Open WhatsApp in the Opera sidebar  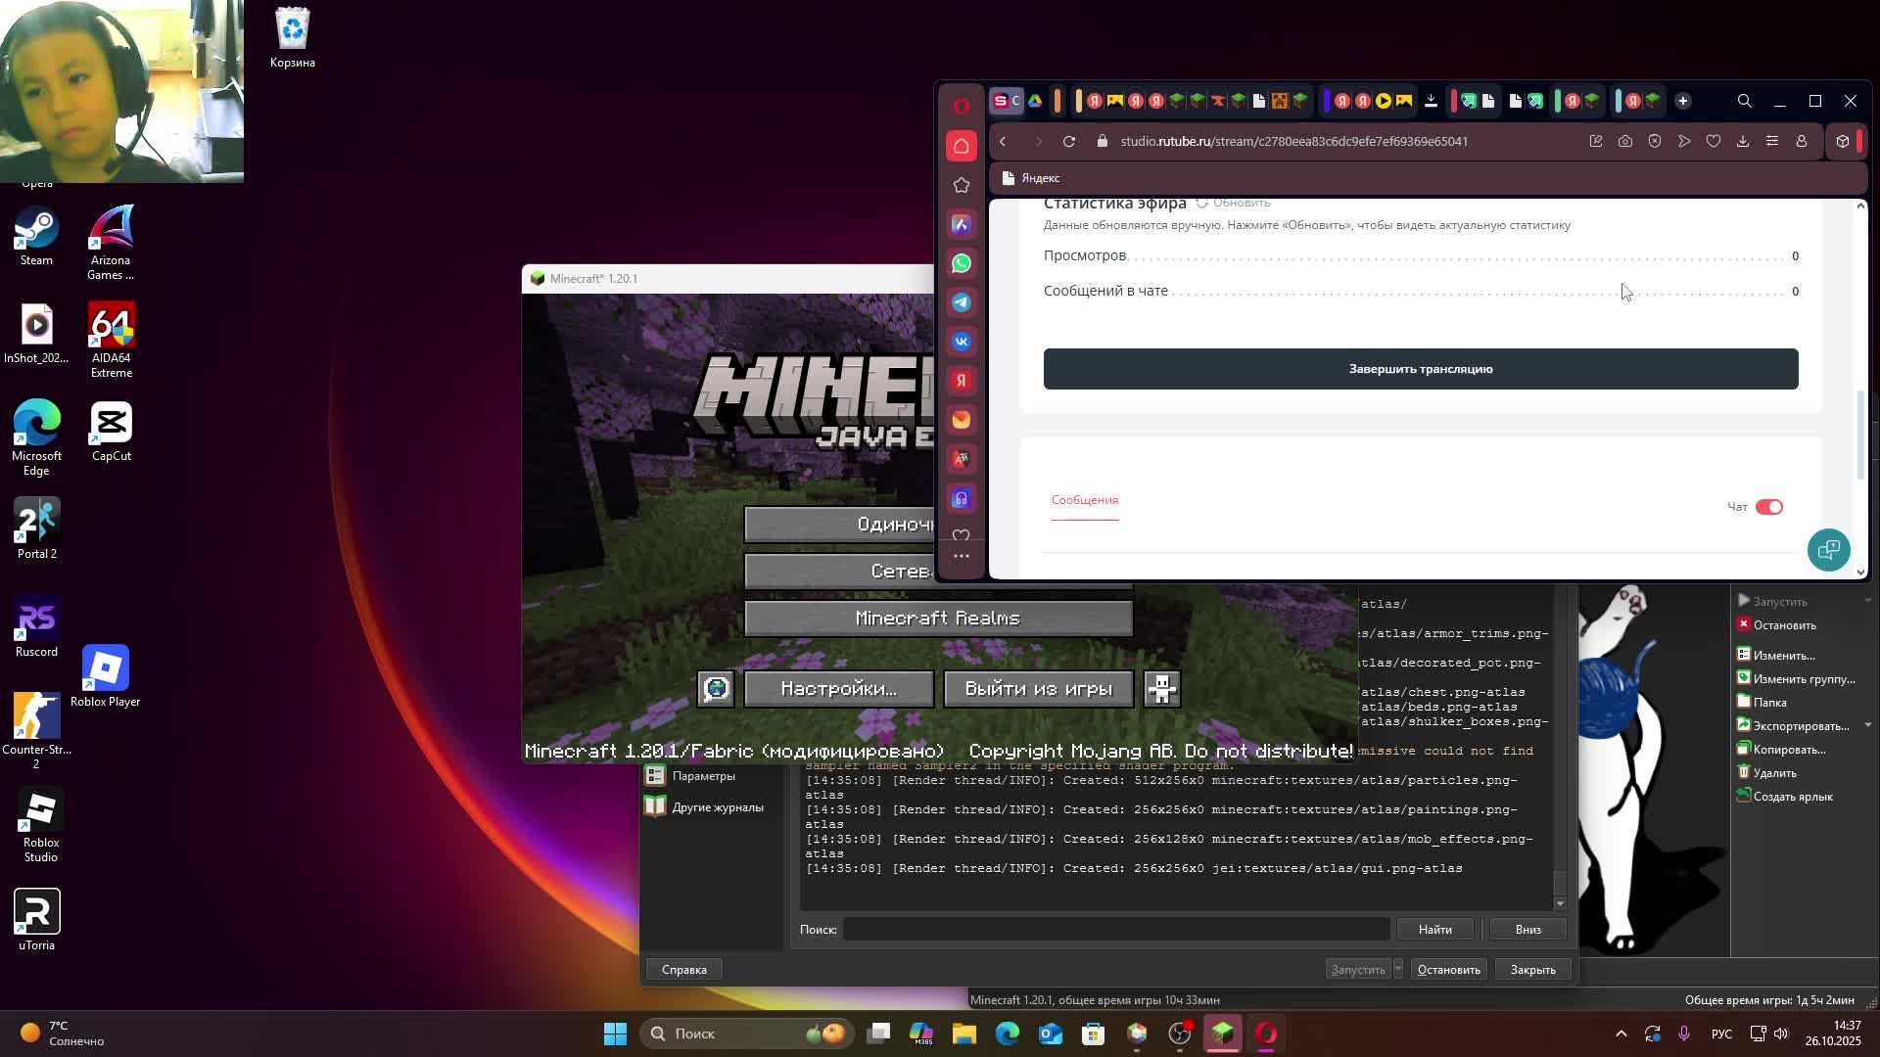[962, 263]
